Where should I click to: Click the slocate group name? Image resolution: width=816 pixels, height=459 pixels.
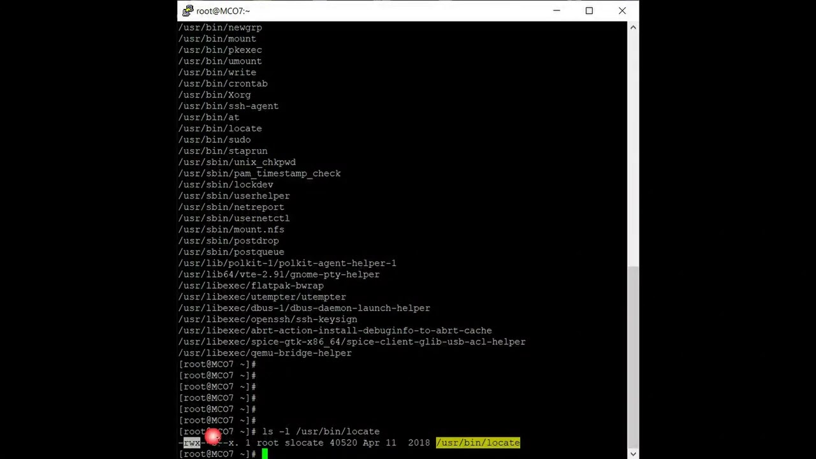coord(304,442)
